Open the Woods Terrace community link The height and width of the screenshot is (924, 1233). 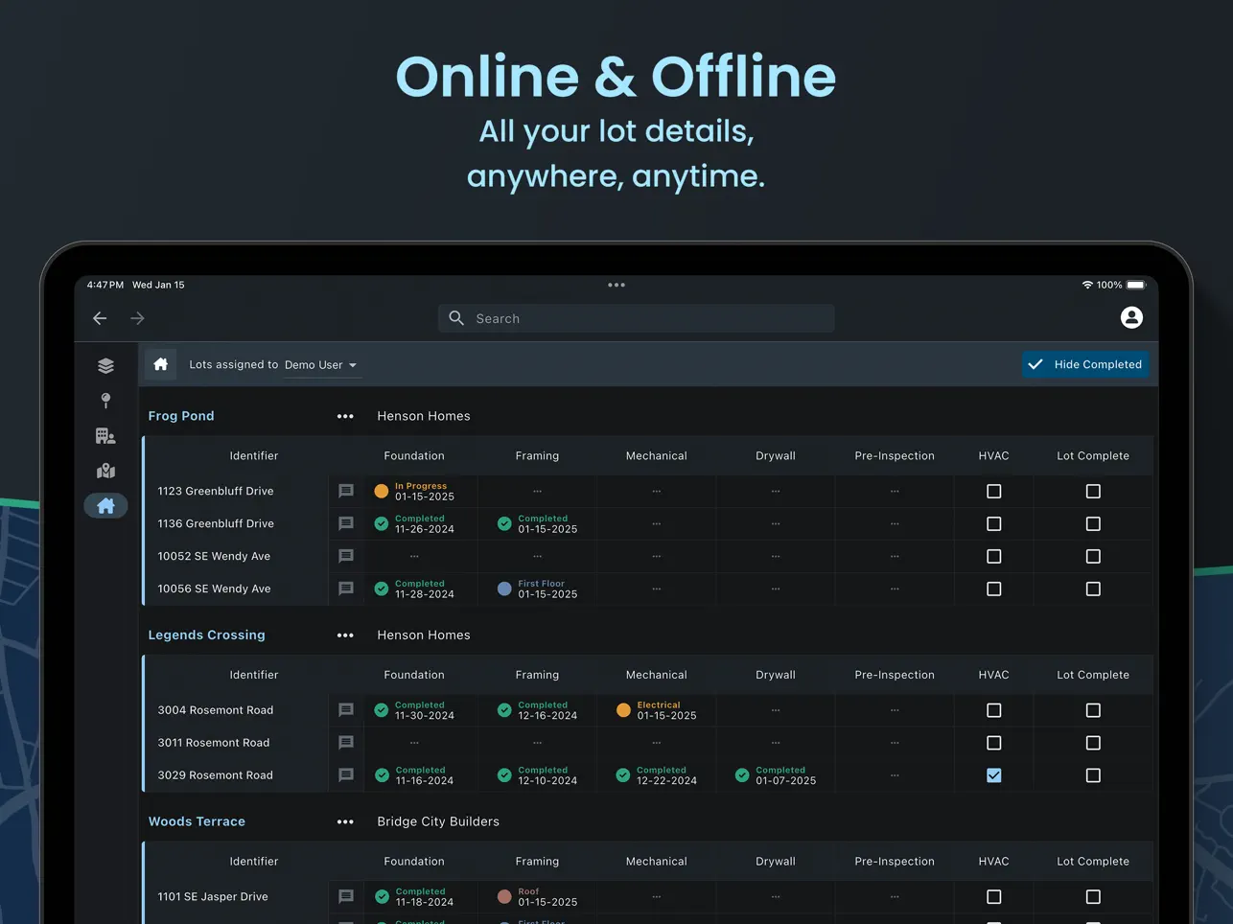(197, 821)
